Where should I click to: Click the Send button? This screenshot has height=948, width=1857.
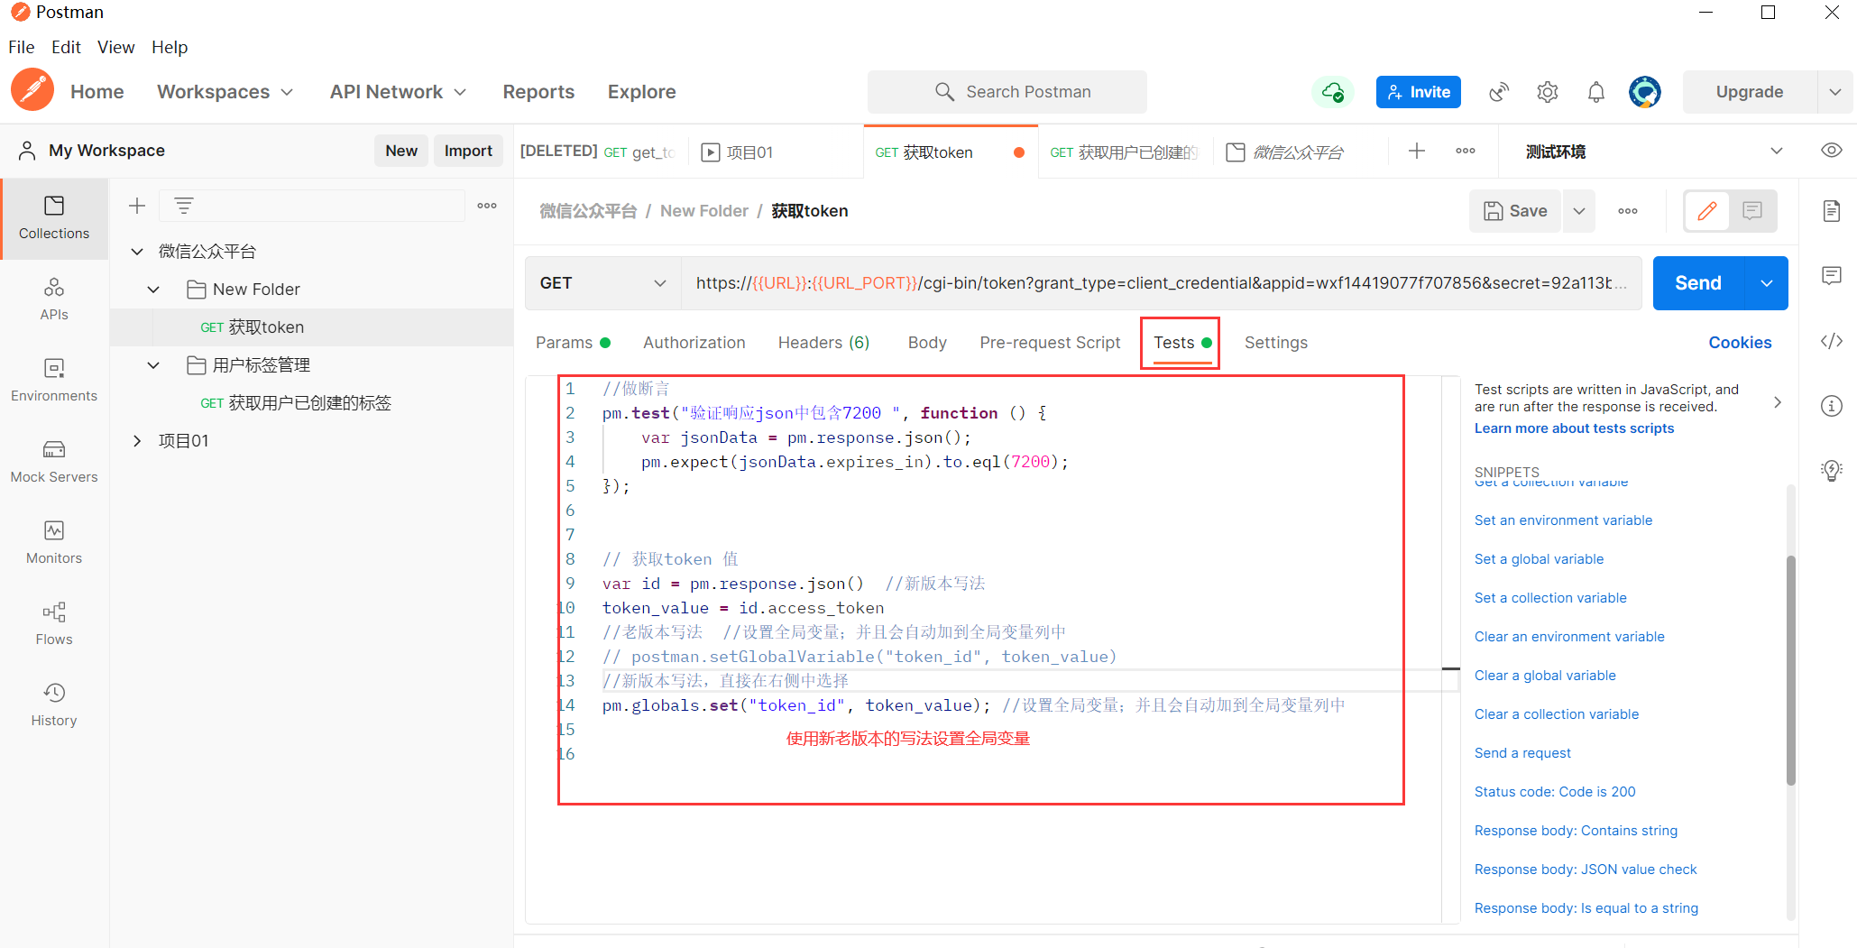(x=1698, y=283)
